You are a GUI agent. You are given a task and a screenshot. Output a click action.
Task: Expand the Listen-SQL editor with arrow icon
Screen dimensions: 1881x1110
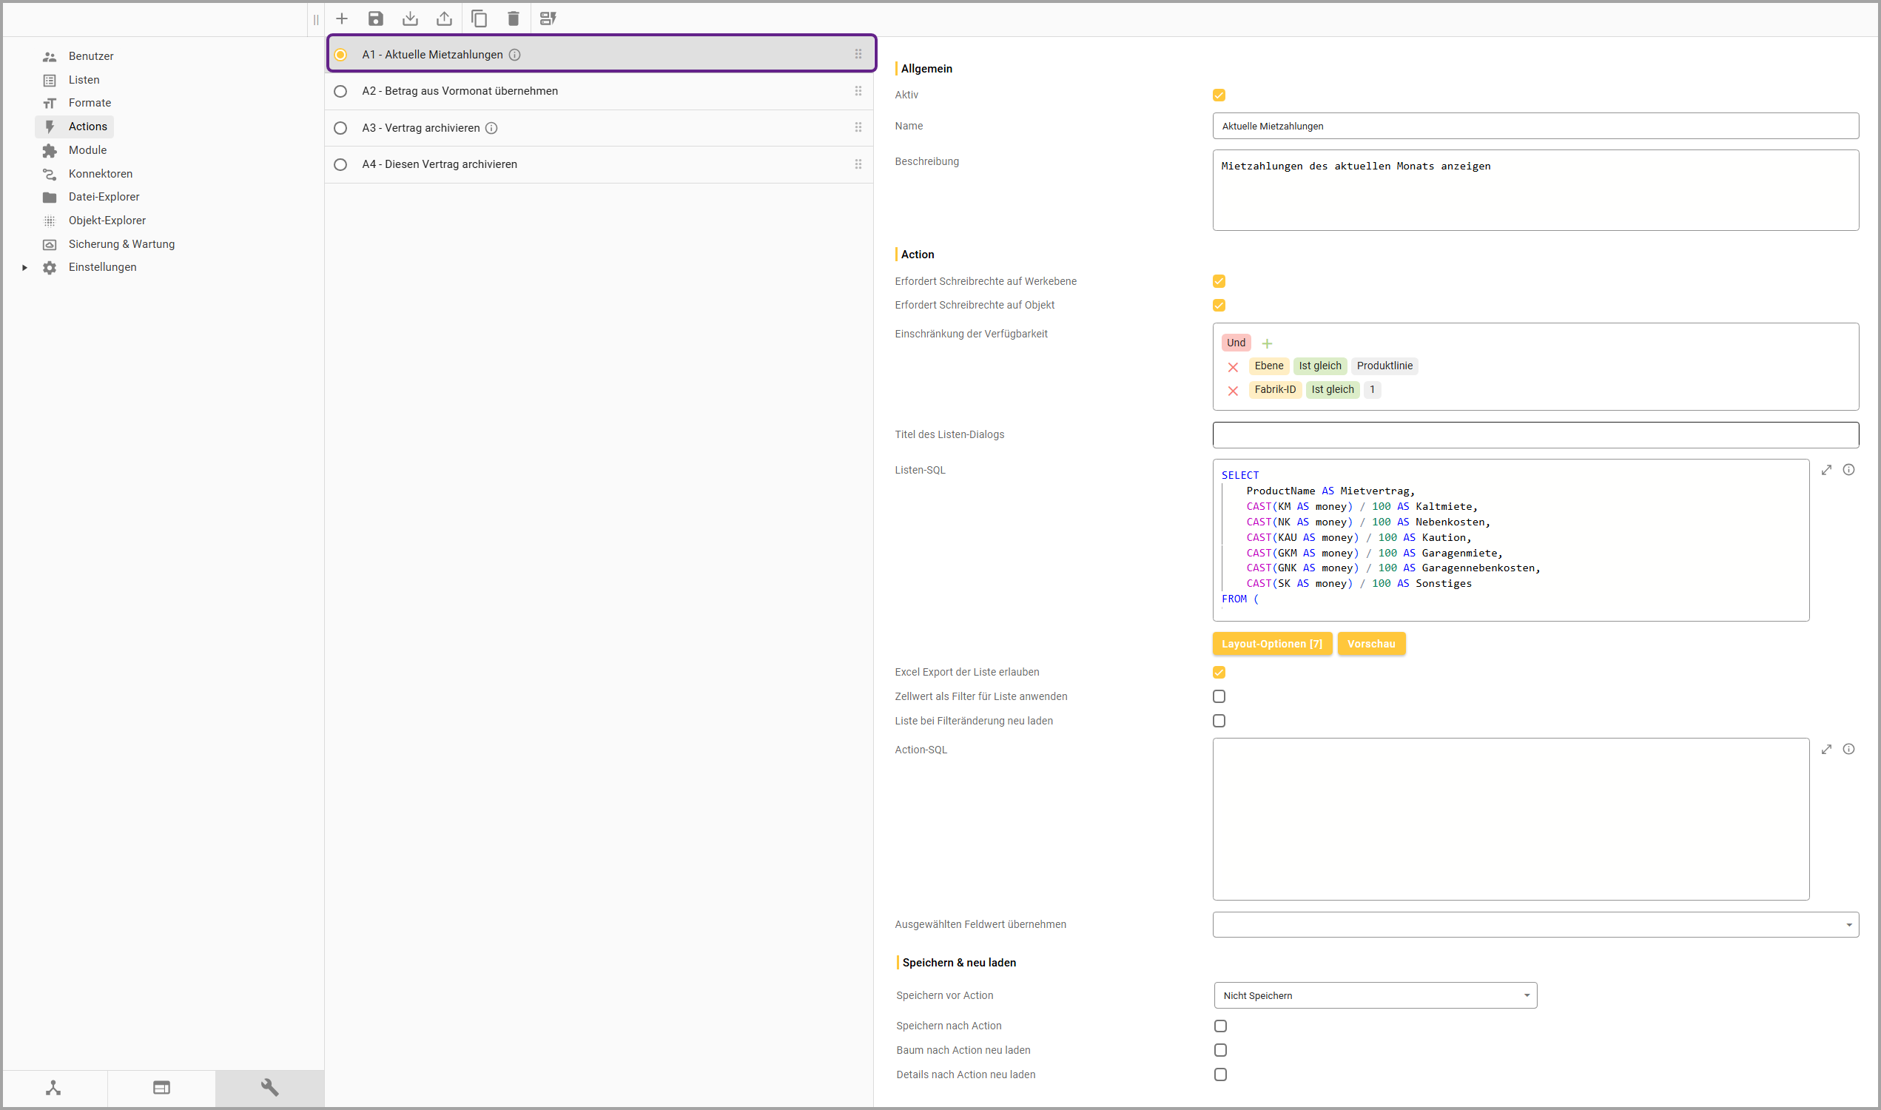tap(1826, 470)
